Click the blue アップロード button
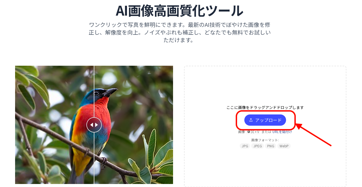Screen dimensions: 362x187 [x=265, y=120]
